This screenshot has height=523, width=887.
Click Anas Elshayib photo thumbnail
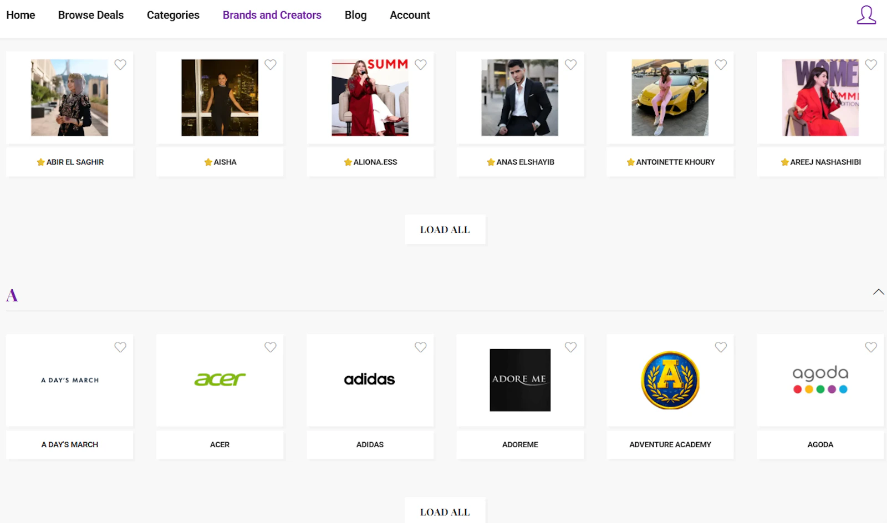(x=519, y=98)
